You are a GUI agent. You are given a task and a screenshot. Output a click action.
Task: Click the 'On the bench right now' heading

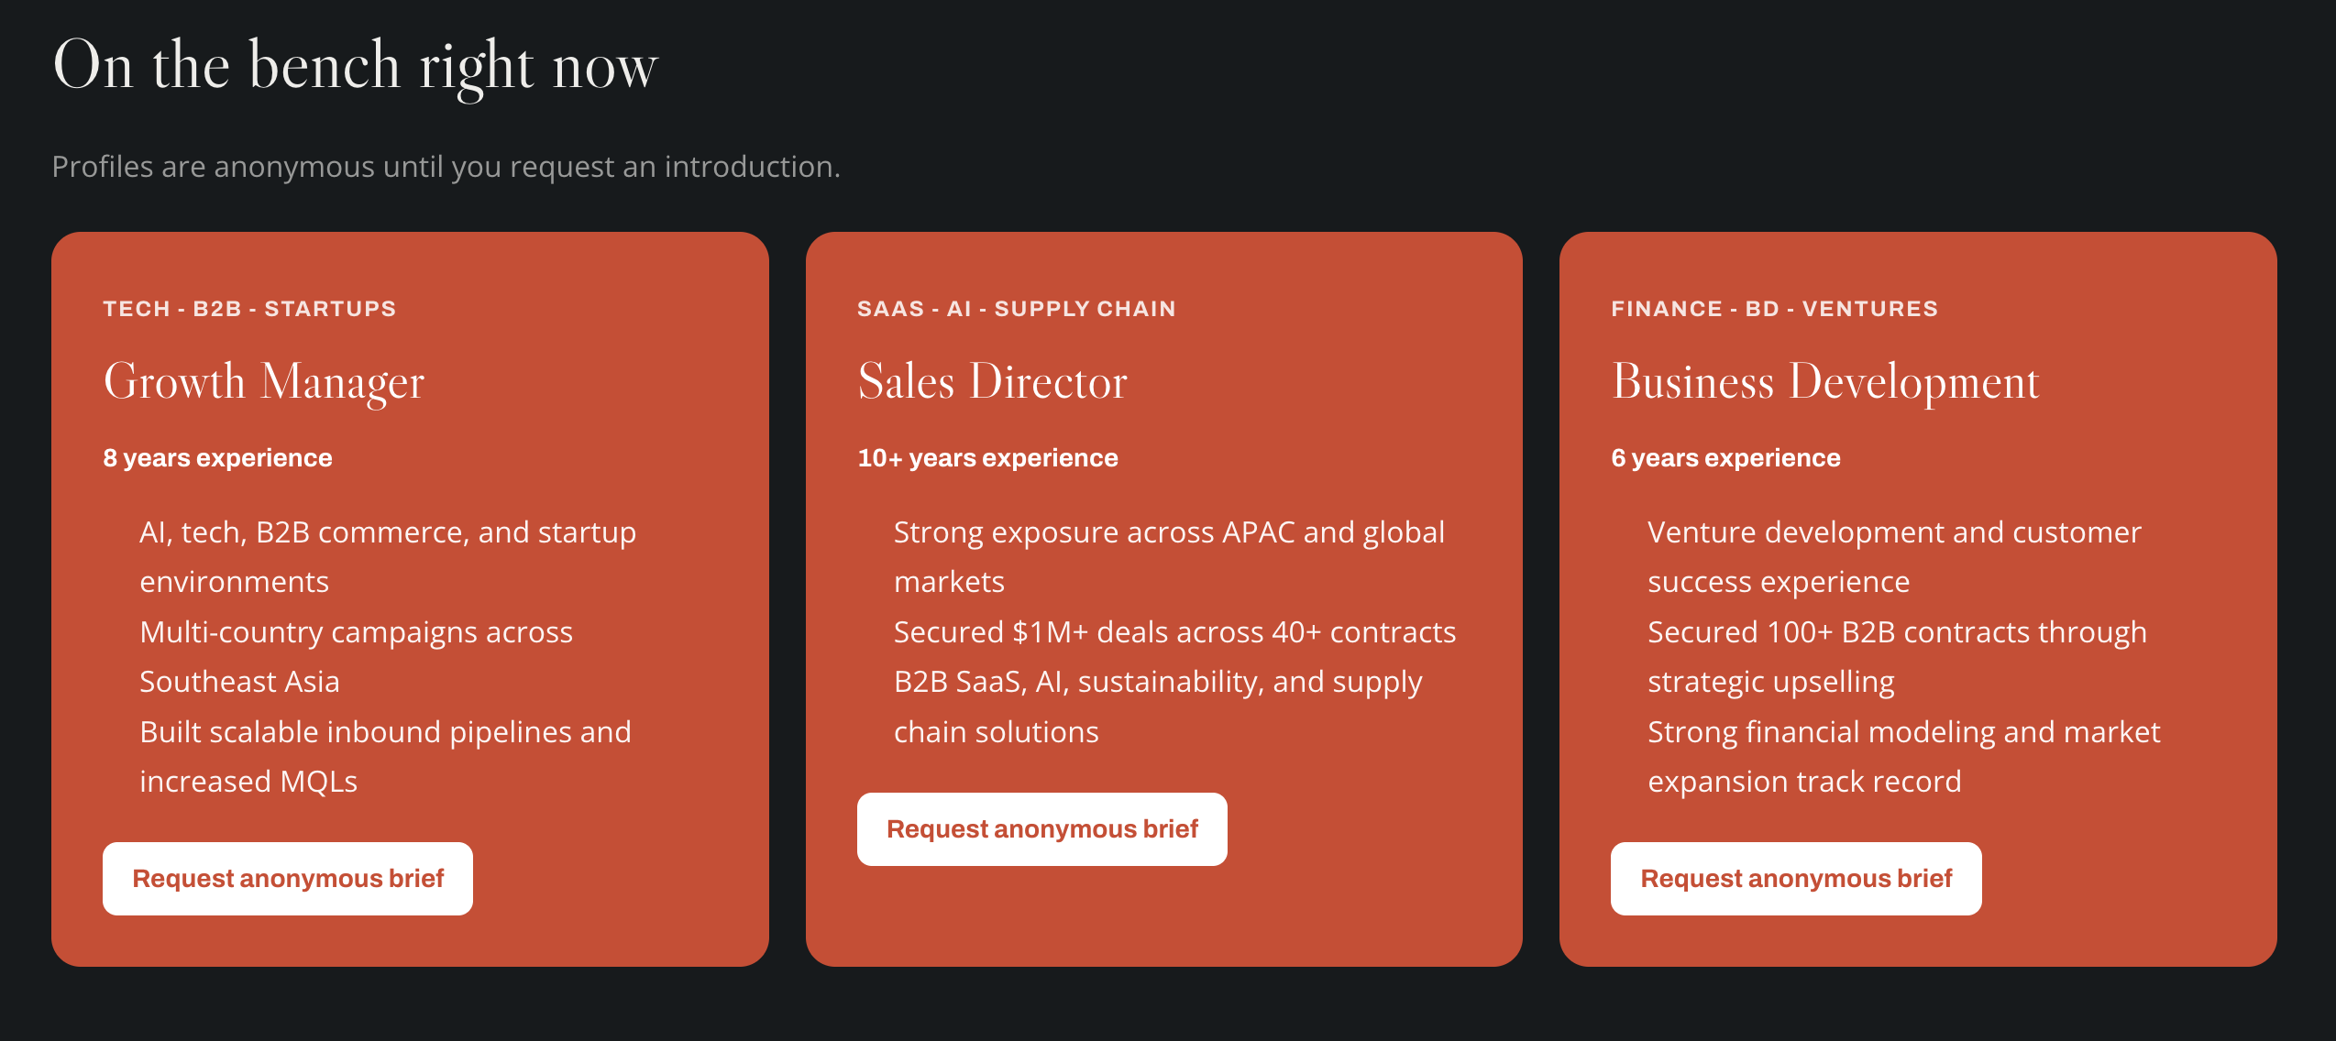point(356,66)
